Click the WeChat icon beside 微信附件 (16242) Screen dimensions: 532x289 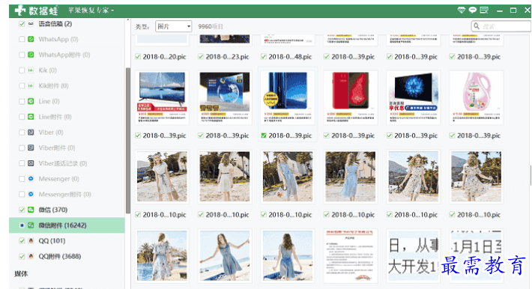point(31,225)
